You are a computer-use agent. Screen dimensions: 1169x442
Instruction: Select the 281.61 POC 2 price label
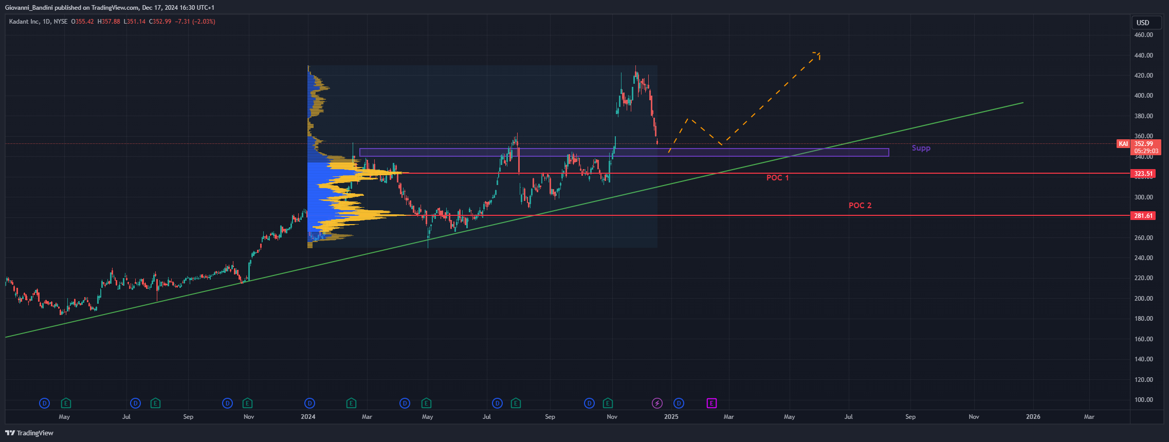click(x=1143, y=216)
